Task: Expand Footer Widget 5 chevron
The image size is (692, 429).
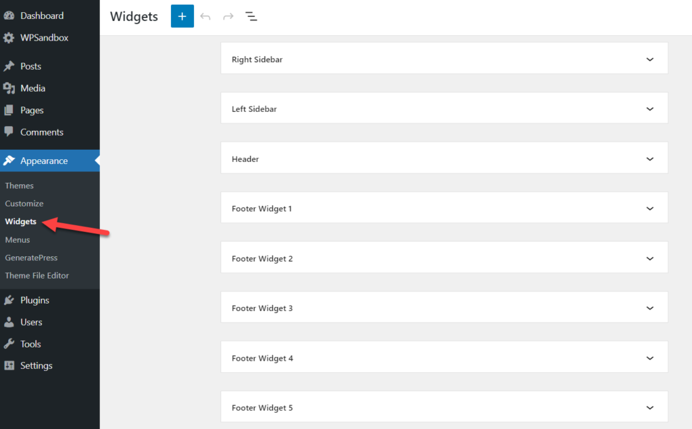Action: click(649, 407)
